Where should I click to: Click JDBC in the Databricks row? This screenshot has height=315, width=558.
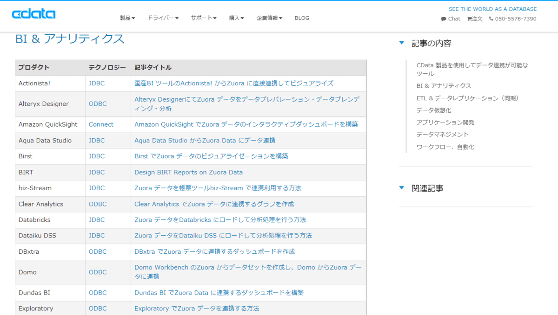[97, 219]
